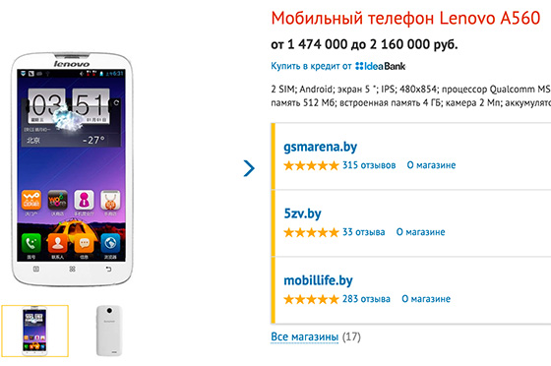Click the mobillife.by star rating

pos(311,299)
